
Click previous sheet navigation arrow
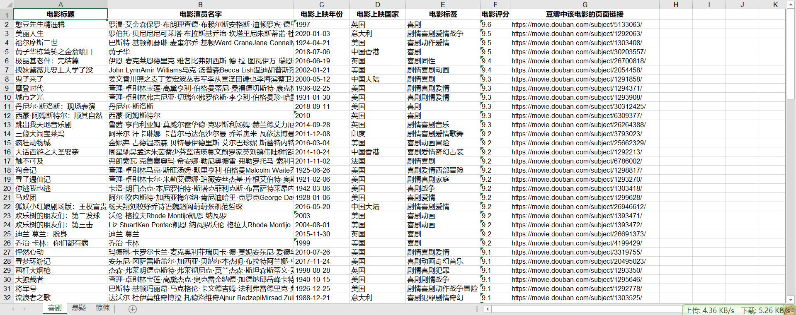(13, 309)
